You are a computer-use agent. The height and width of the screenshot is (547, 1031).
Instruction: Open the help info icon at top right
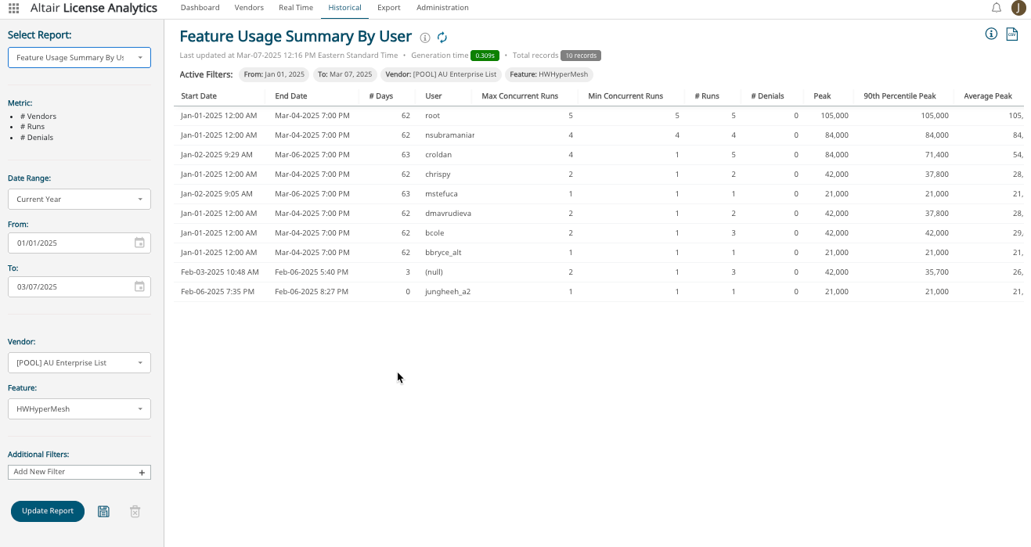click(x=991, y=34)
